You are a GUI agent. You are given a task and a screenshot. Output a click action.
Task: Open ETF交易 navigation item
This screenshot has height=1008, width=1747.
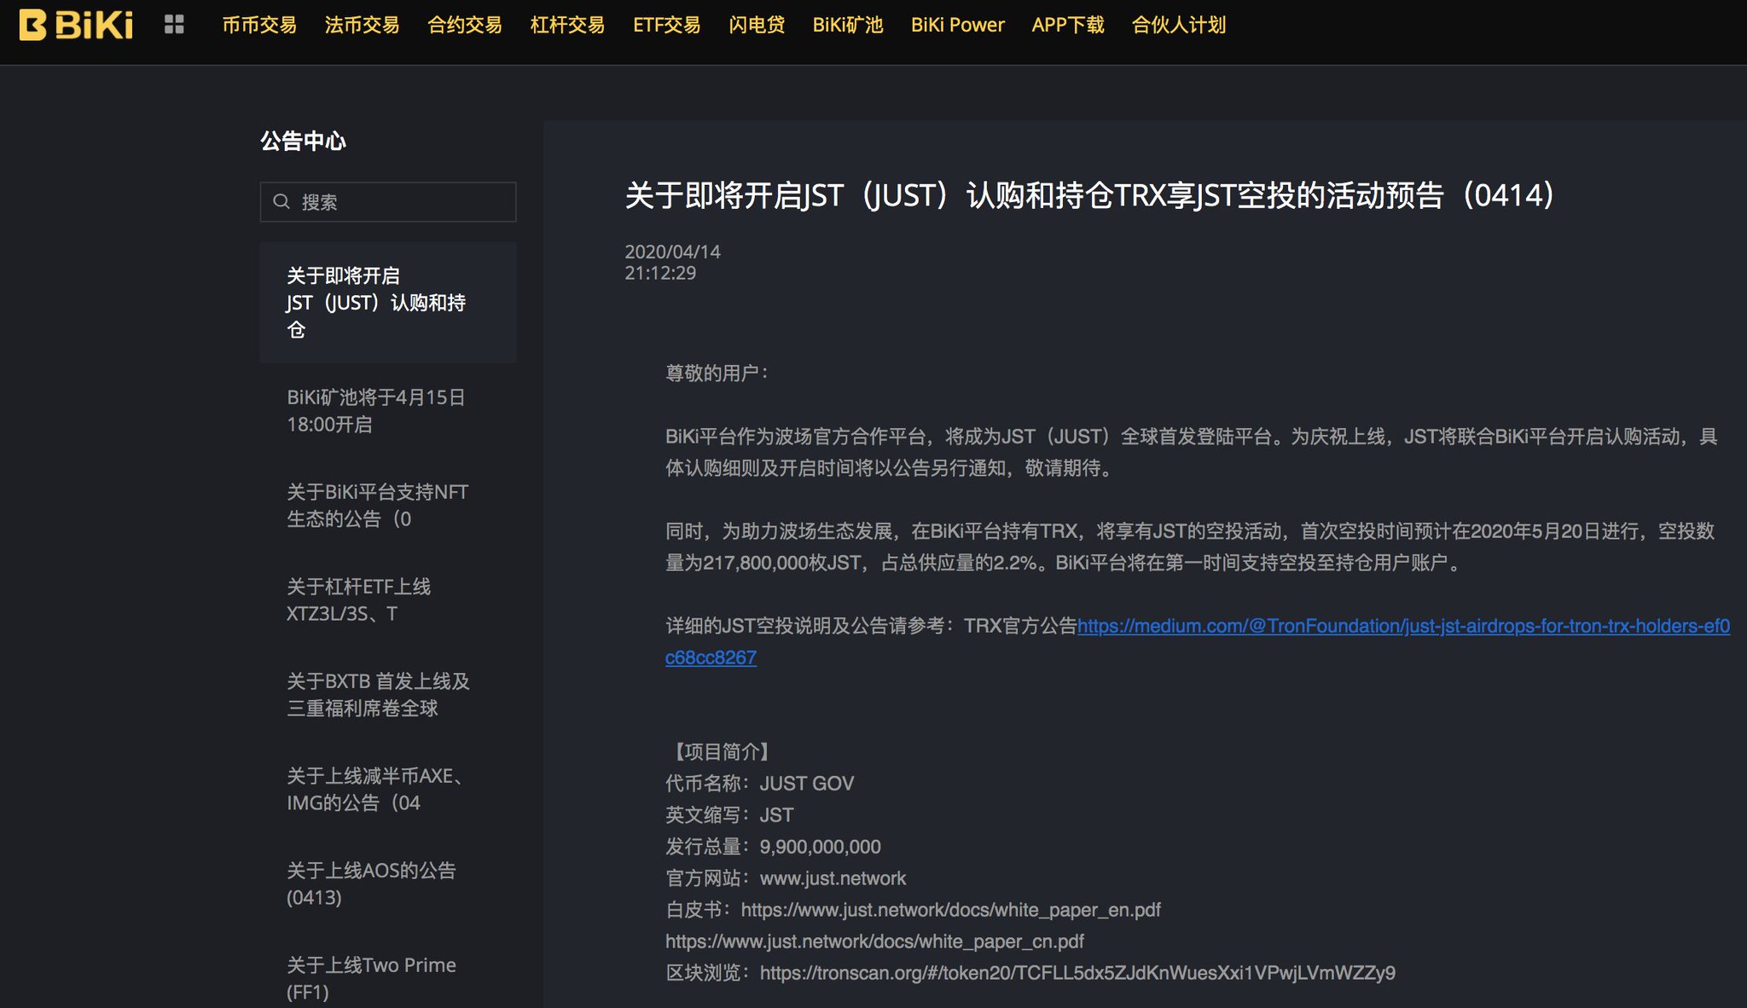[x=666, y=25]
